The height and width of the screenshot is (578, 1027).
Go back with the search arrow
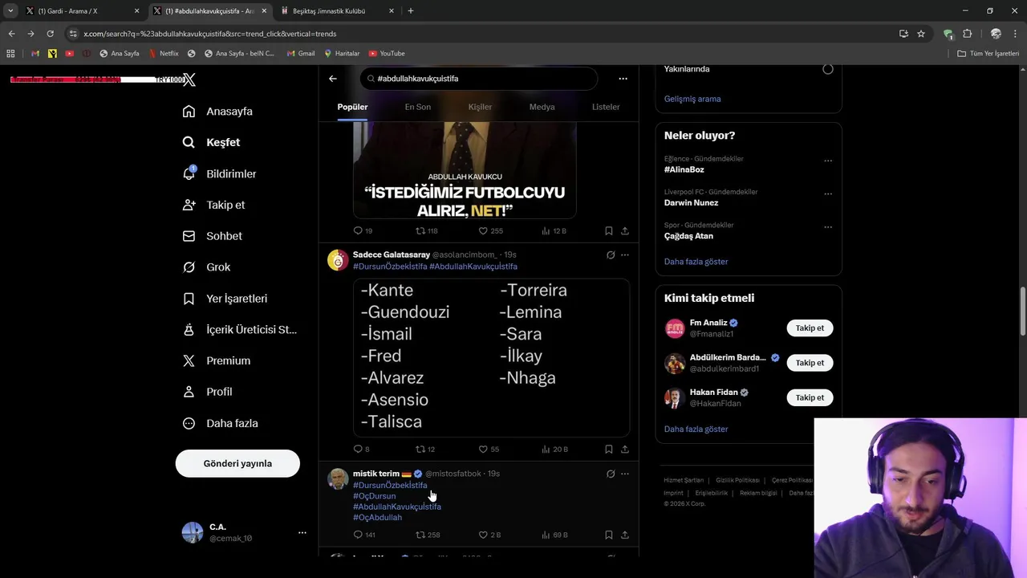point(333,79)
